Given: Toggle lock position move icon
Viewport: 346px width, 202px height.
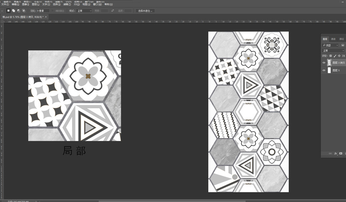Looking at the screenshot, I should (x=339, y=56).
